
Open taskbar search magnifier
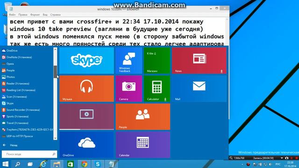[x=18, y=164]
